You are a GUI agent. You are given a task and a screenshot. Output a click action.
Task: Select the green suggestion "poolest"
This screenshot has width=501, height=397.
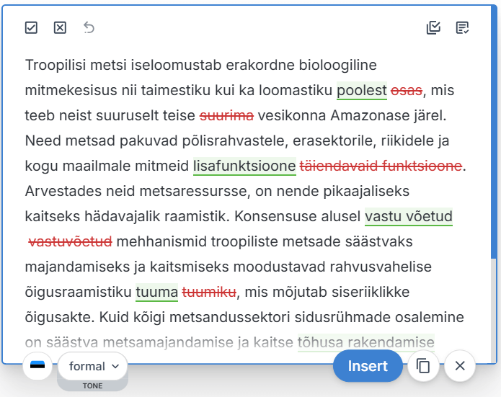coord(362,91)
